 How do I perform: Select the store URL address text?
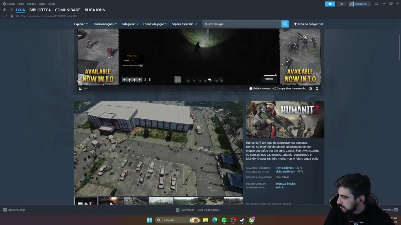pyautogui.click(x=46, y=16)
